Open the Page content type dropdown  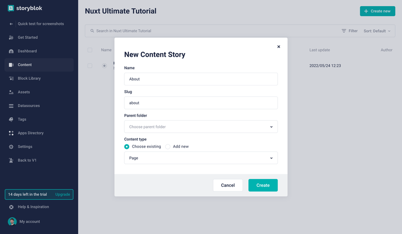(x=201, y=158)
